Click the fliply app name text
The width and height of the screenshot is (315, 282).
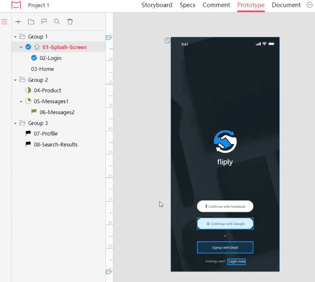coord(225,162)
